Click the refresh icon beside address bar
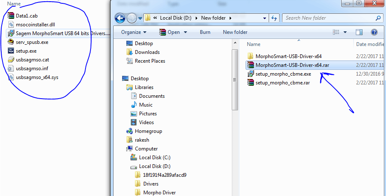 (x=275, y=18)
